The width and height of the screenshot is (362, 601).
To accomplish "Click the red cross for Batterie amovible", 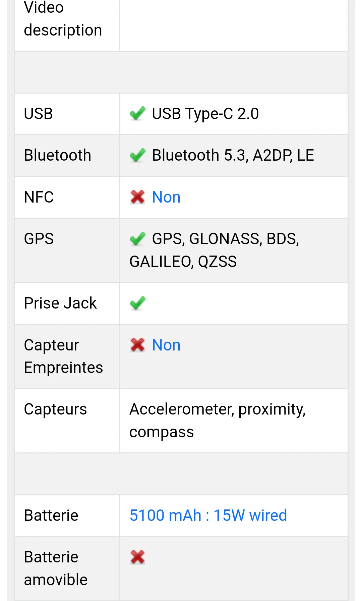I will [137, 557].
